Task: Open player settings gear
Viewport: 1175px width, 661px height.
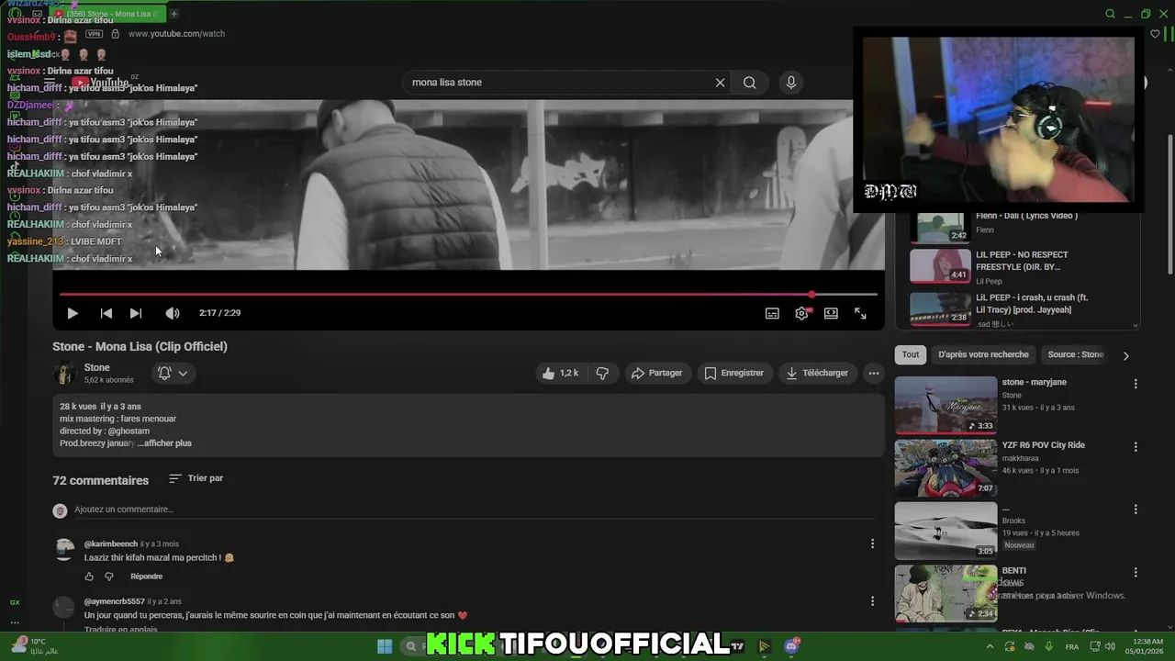Action: pos(801,313)
